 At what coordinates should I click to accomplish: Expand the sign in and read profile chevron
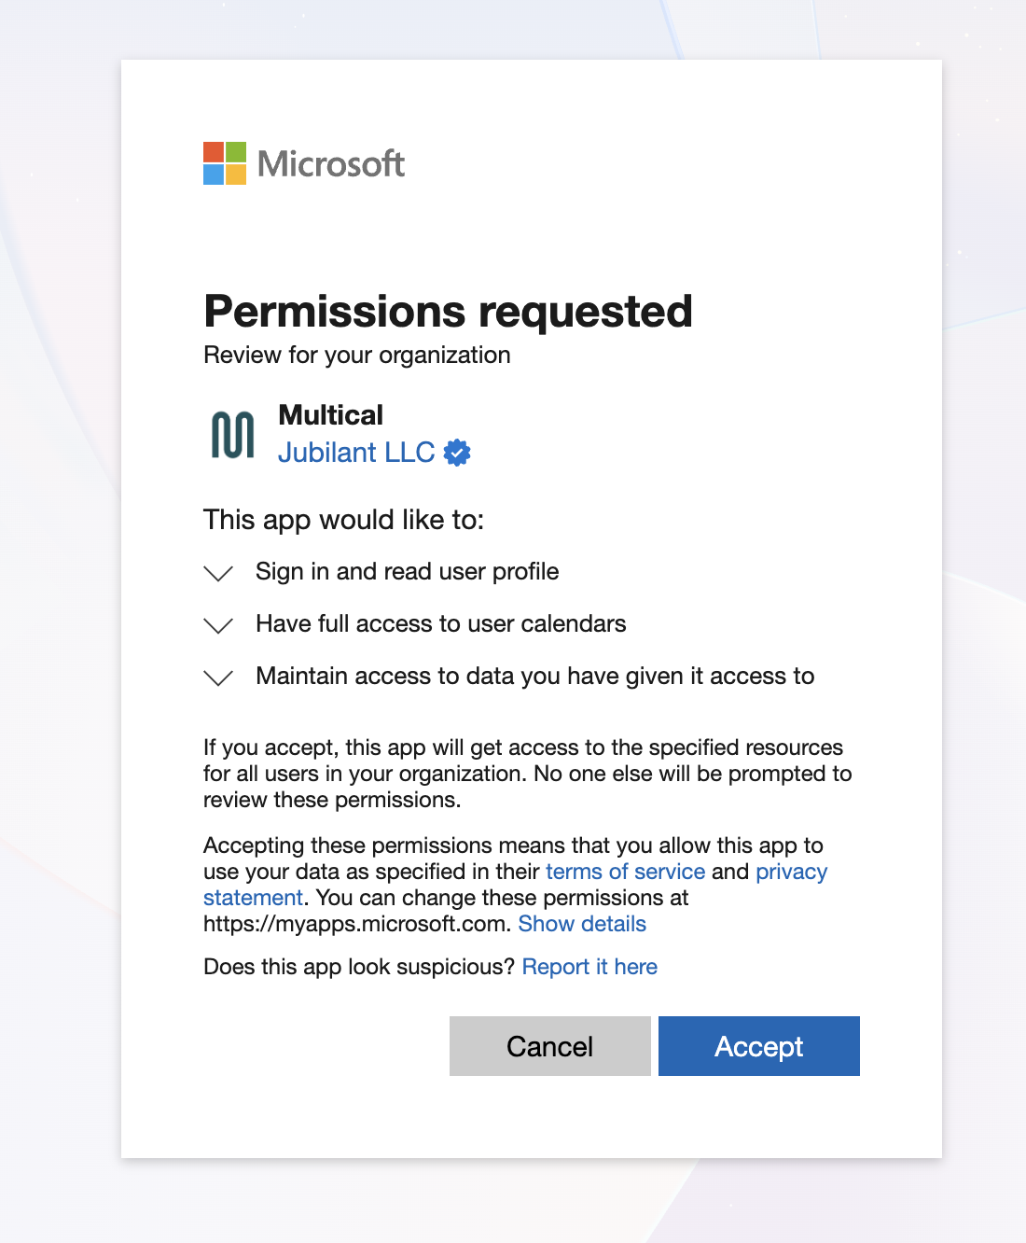218,573
